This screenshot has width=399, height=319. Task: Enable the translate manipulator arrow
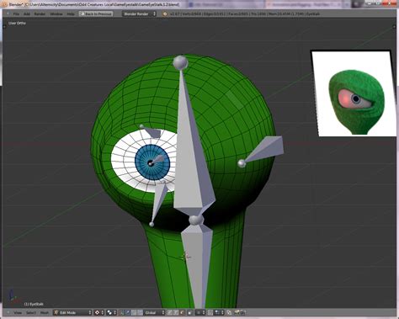click(128, 312)
